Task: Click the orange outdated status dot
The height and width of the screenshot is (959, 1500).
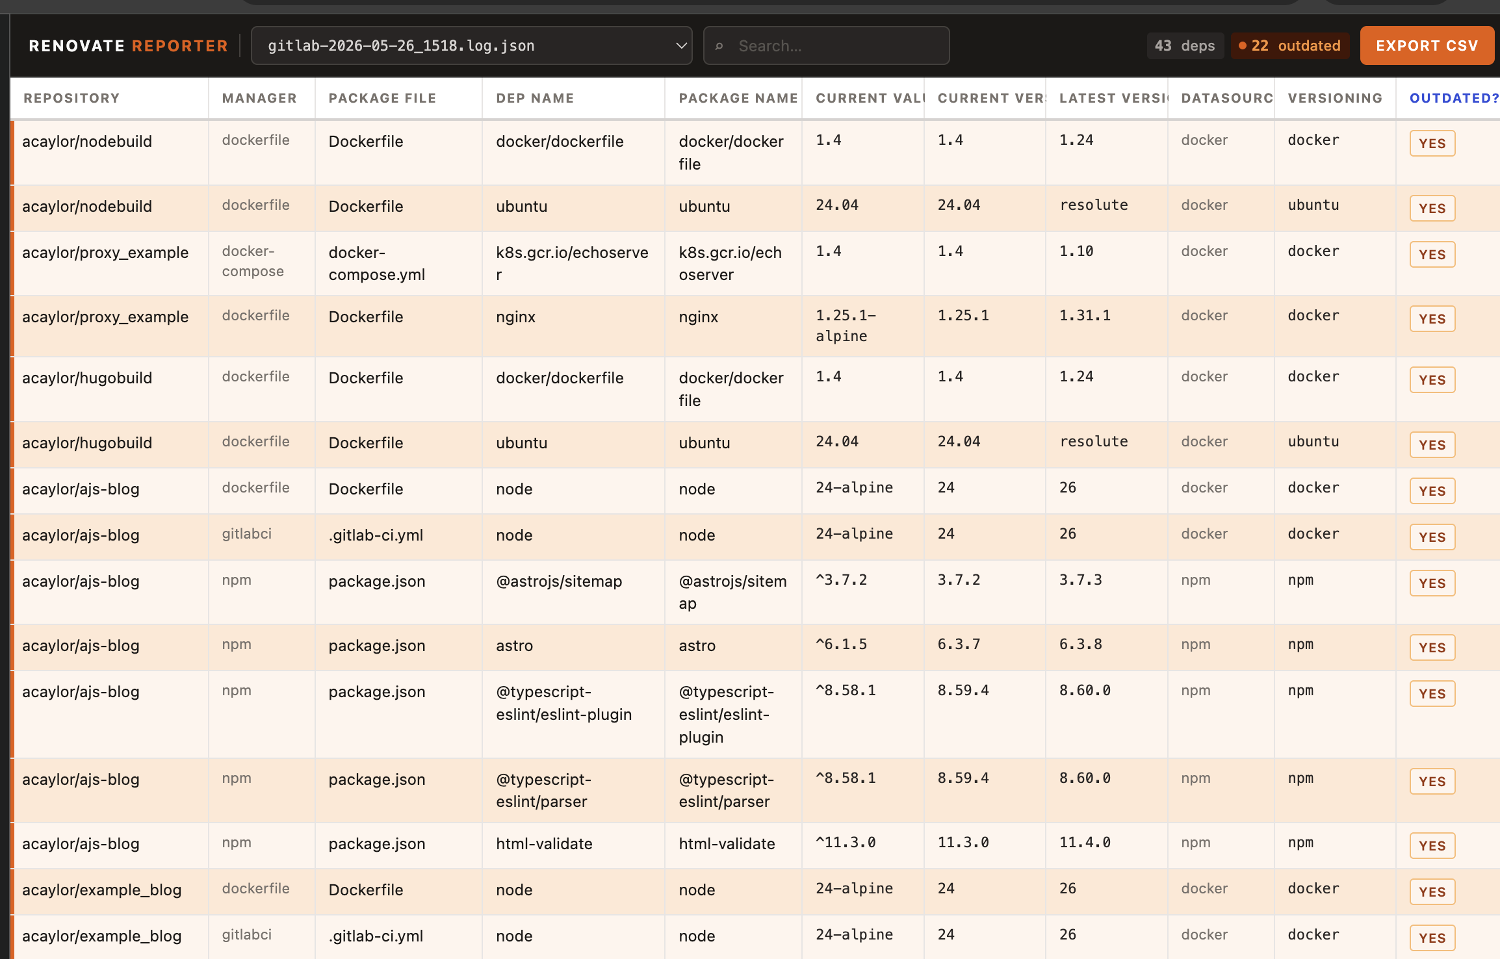Action: click(x=1243, y=45)
